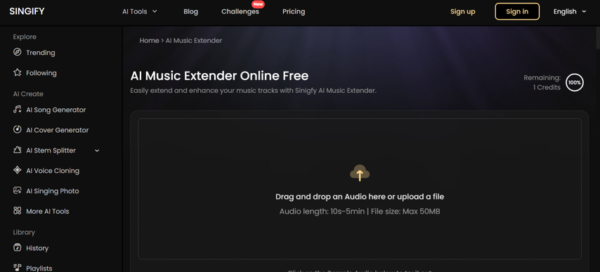Click the AI Stem Splitter icon

click(x=18, y=150)
